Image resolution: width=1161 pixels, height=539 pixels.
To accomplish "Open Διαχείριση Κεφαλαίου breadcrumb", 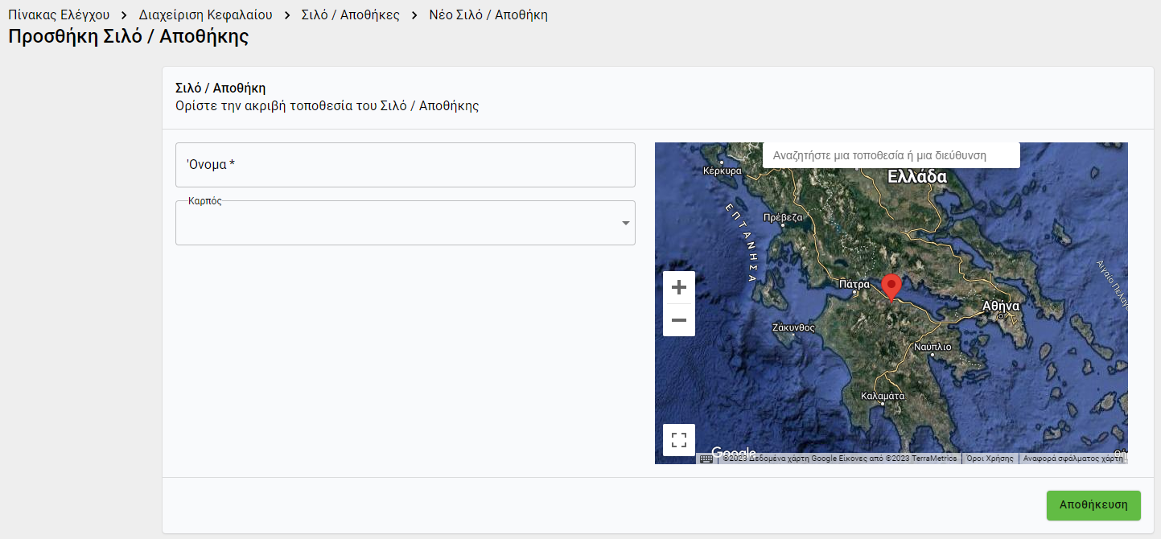I will coord(205,15).
